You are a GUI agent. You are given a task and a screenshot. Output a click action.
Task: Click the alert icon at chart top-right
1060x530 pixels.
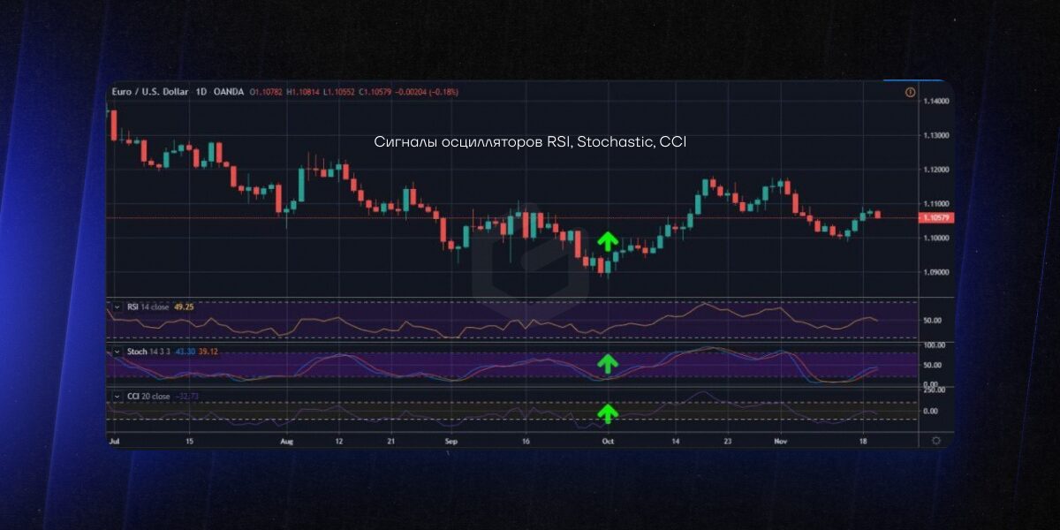click(910, 92)
